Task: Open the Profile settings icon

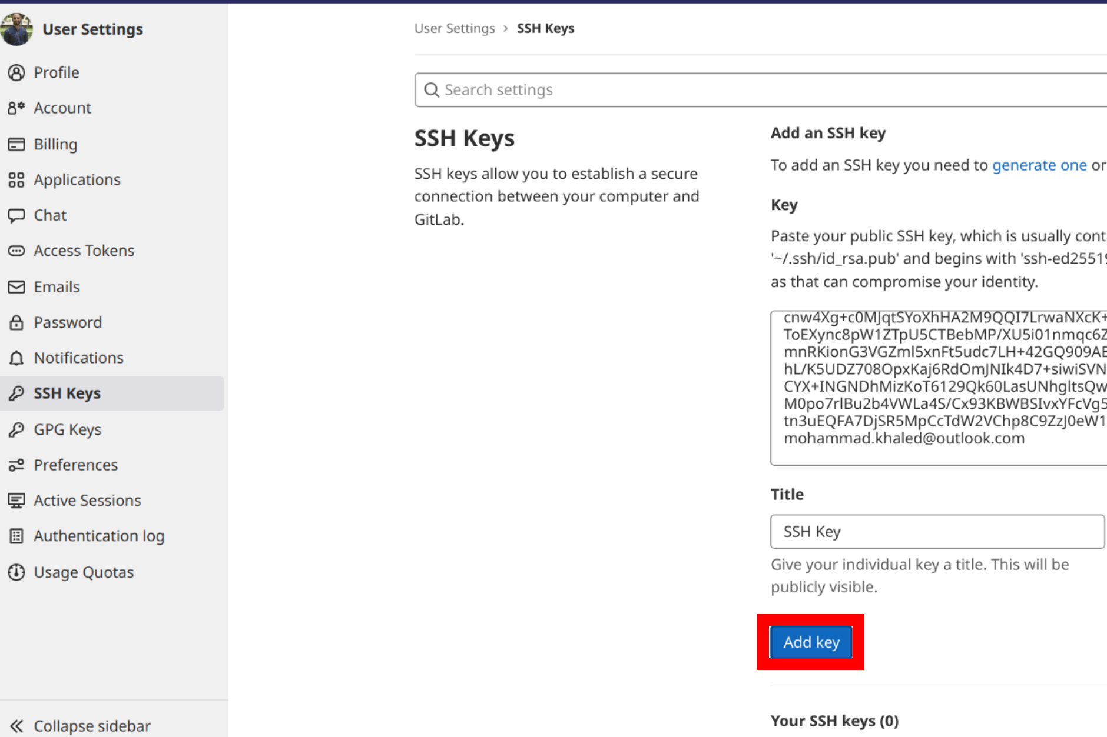Action: (x=16, y=72)
